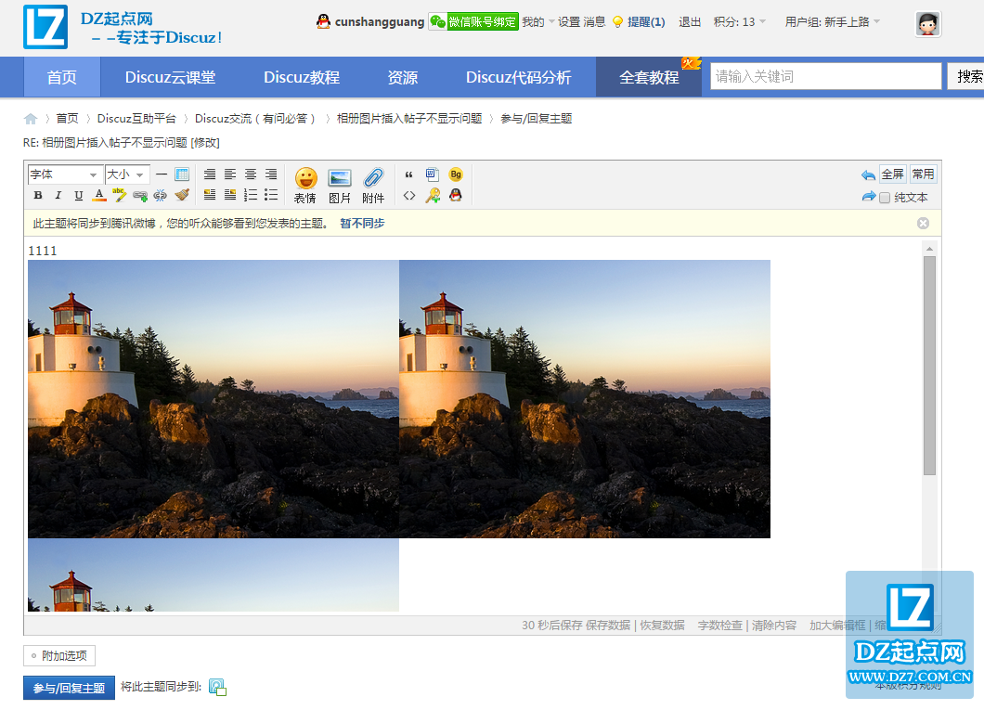Undo with the left blue arrow

[869, 175]
